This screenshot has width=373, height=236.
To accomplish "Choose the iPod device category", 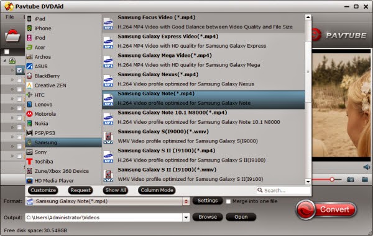I will tap(63, 38).
